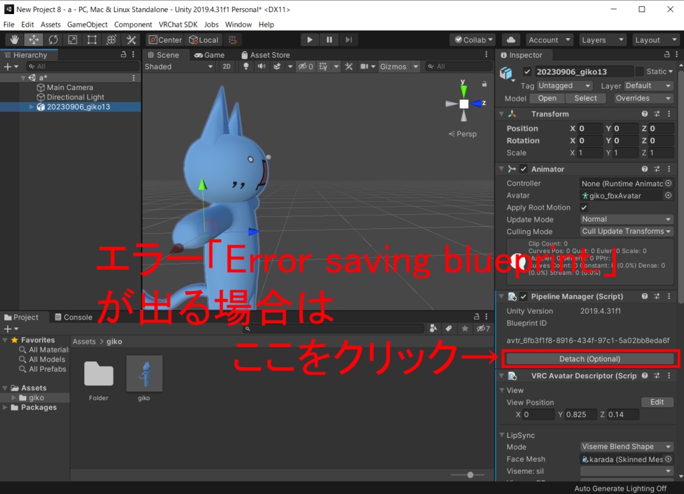
Task: Open the Component menu
Action: coord(133,25)
